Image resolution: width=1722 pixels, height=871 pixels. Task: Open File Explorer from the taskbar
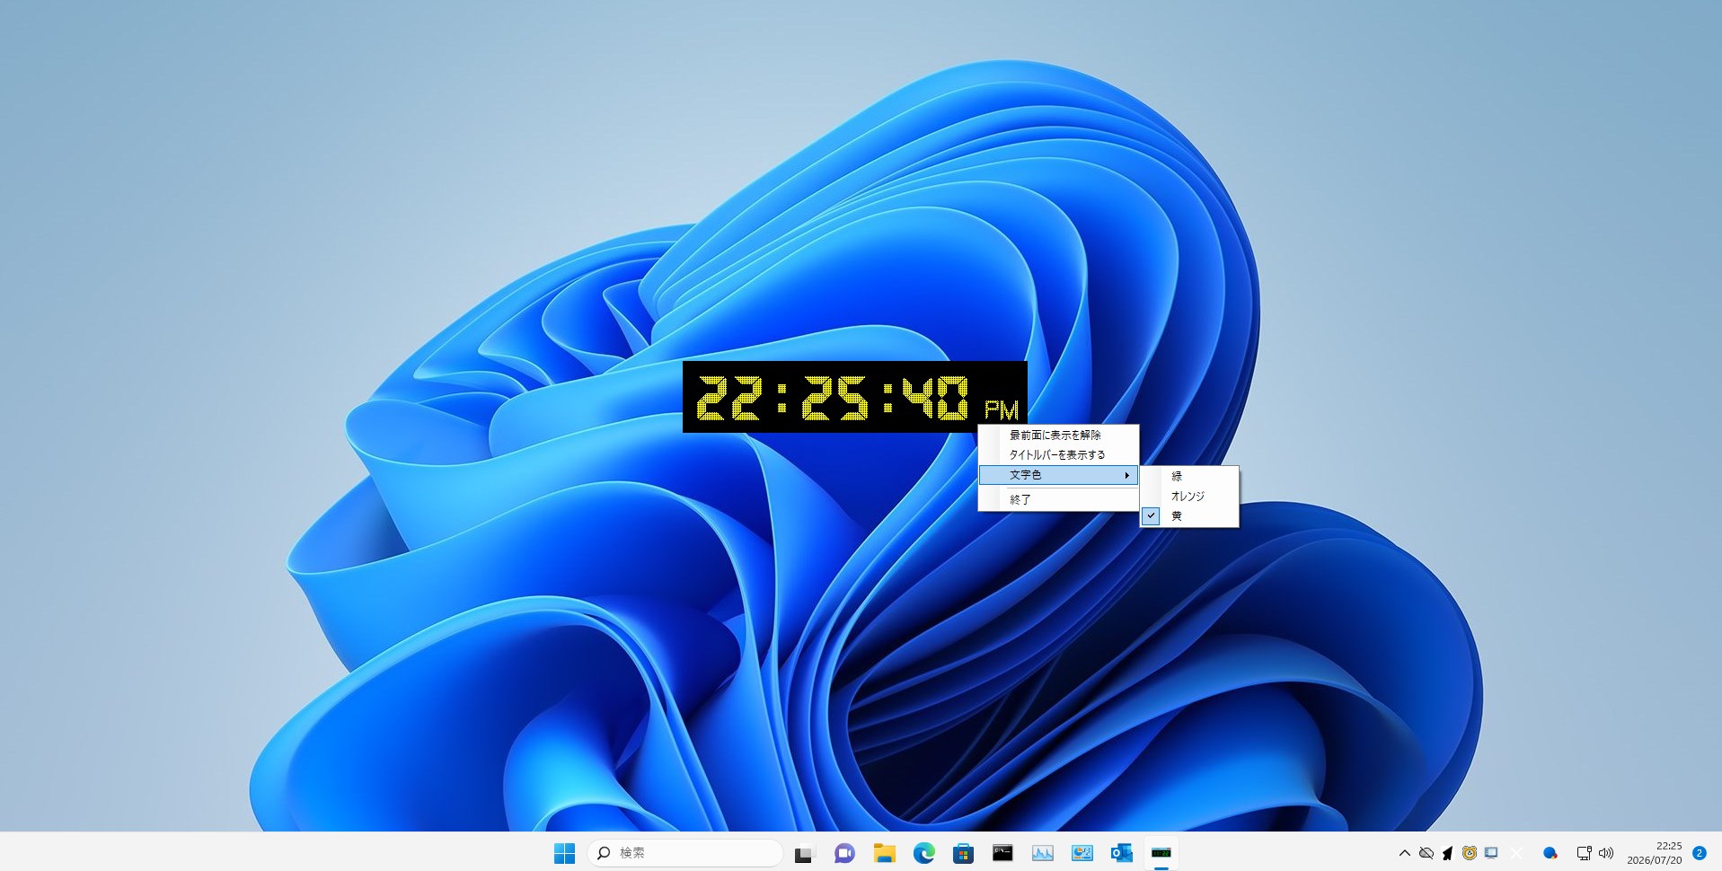[885, 853]
